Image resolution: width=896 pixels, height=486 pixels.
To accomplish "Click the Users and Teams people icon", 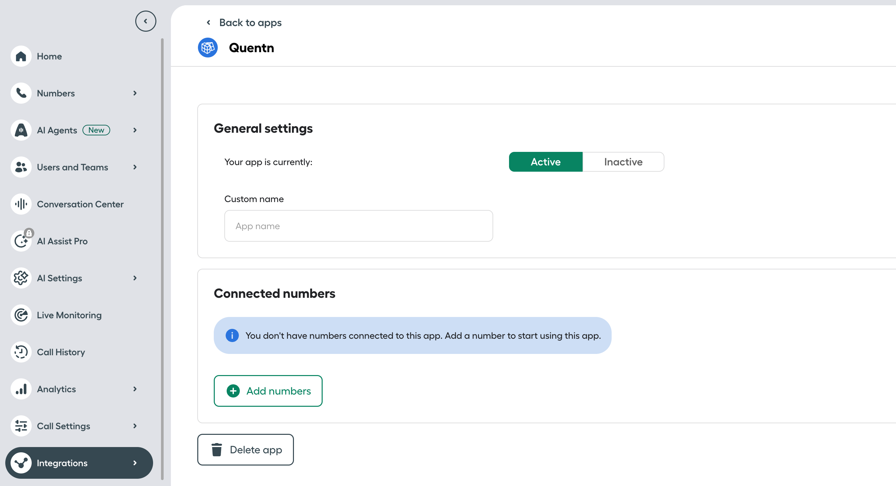I will click(x=21, y=167).
